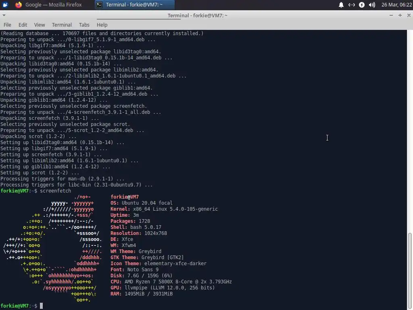The width and height of the screenshot is (413, 310).
Task: Open the View menu
Action: click(40, 25)
